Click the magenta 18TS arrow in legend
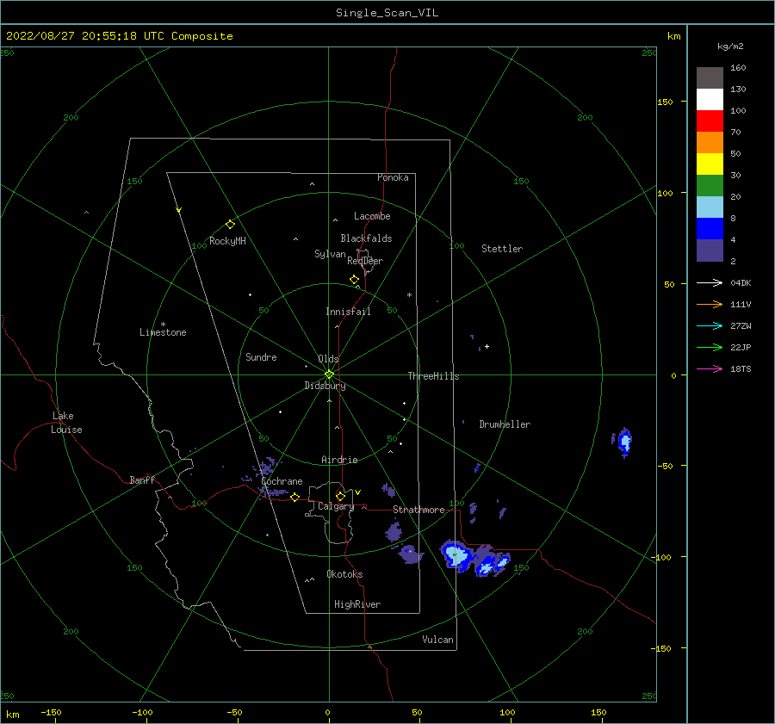This screenshot has height=724, width=775. click(710, 368)
